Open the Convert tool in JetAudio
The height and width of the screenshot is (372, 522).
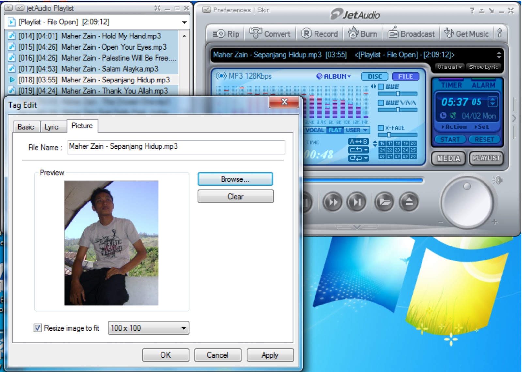[x=270, y=34]
